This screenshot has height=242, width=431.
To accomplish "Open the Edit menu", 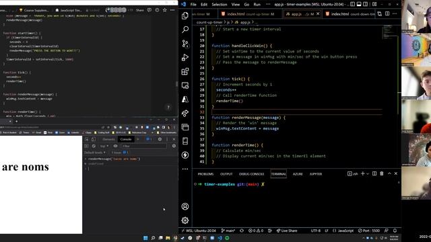I will (x=204, y=5).
